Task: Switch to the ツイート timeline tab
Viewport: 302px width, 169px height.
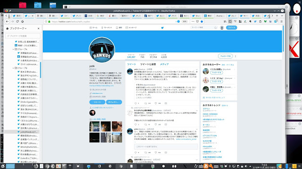Action: click(x=132, y=64)
